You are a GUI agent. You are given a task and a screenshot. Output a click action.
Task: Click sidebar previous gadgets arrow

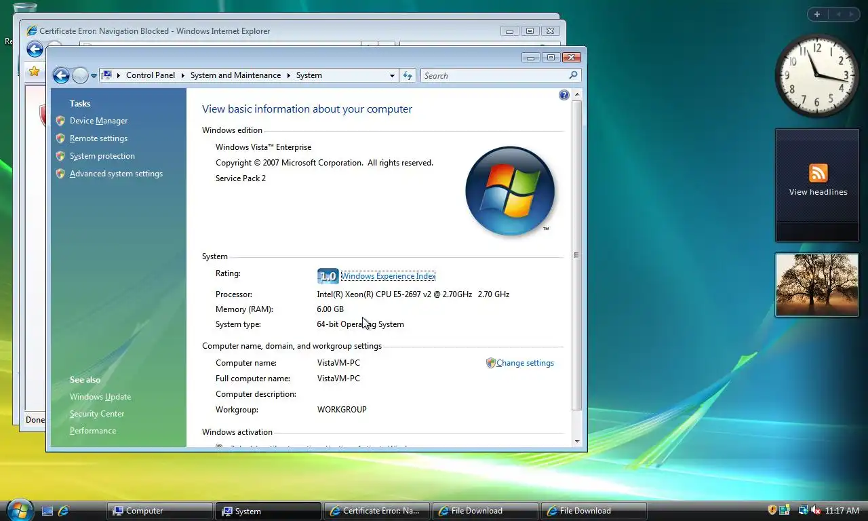click(837, 14)
